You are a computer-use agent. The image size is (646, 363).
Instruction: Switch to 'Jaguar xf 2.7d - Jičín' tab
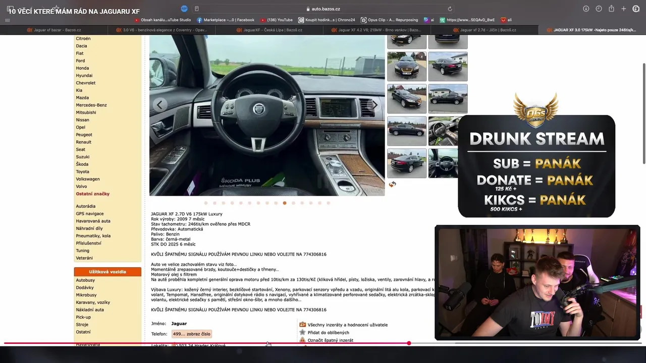484,30
